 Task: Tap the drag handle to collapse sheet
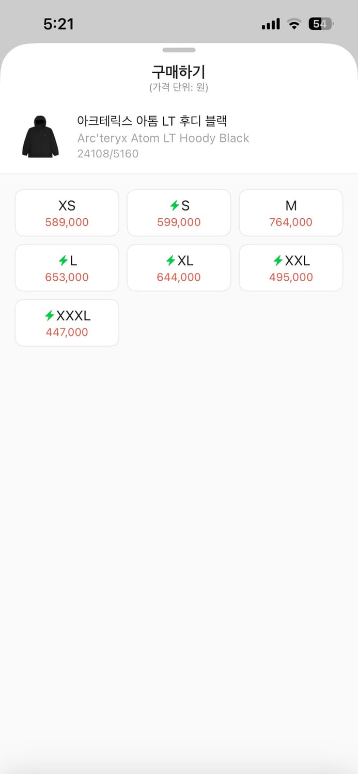(179, 50)
